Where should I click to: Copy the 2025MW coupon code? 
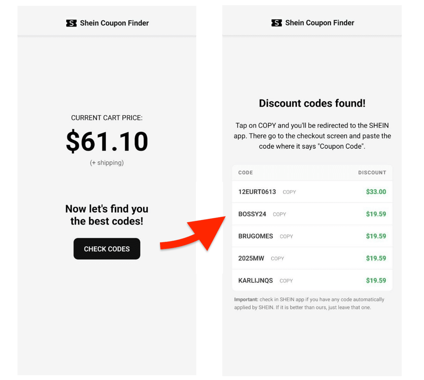277,259
